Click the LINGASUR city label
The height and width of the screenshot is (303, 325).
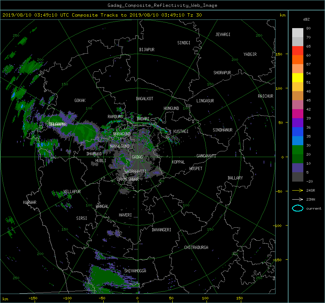pyautogui.click(x=205, y=101)
